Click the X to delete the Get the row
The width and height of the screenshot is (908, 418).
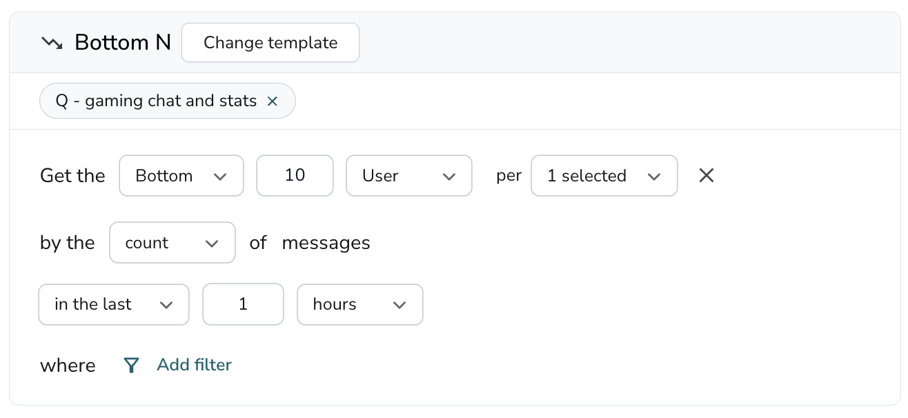[706, 175]
